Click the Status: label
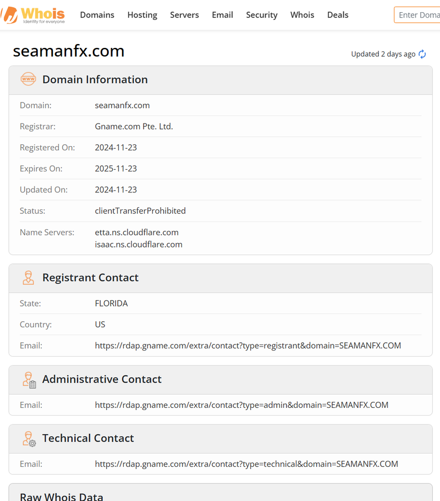 click(32, 211)
